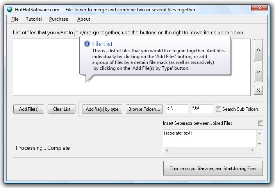Click the Add File(s) button
The width and height of the screenshot is (275, 188).
point(29,109)
